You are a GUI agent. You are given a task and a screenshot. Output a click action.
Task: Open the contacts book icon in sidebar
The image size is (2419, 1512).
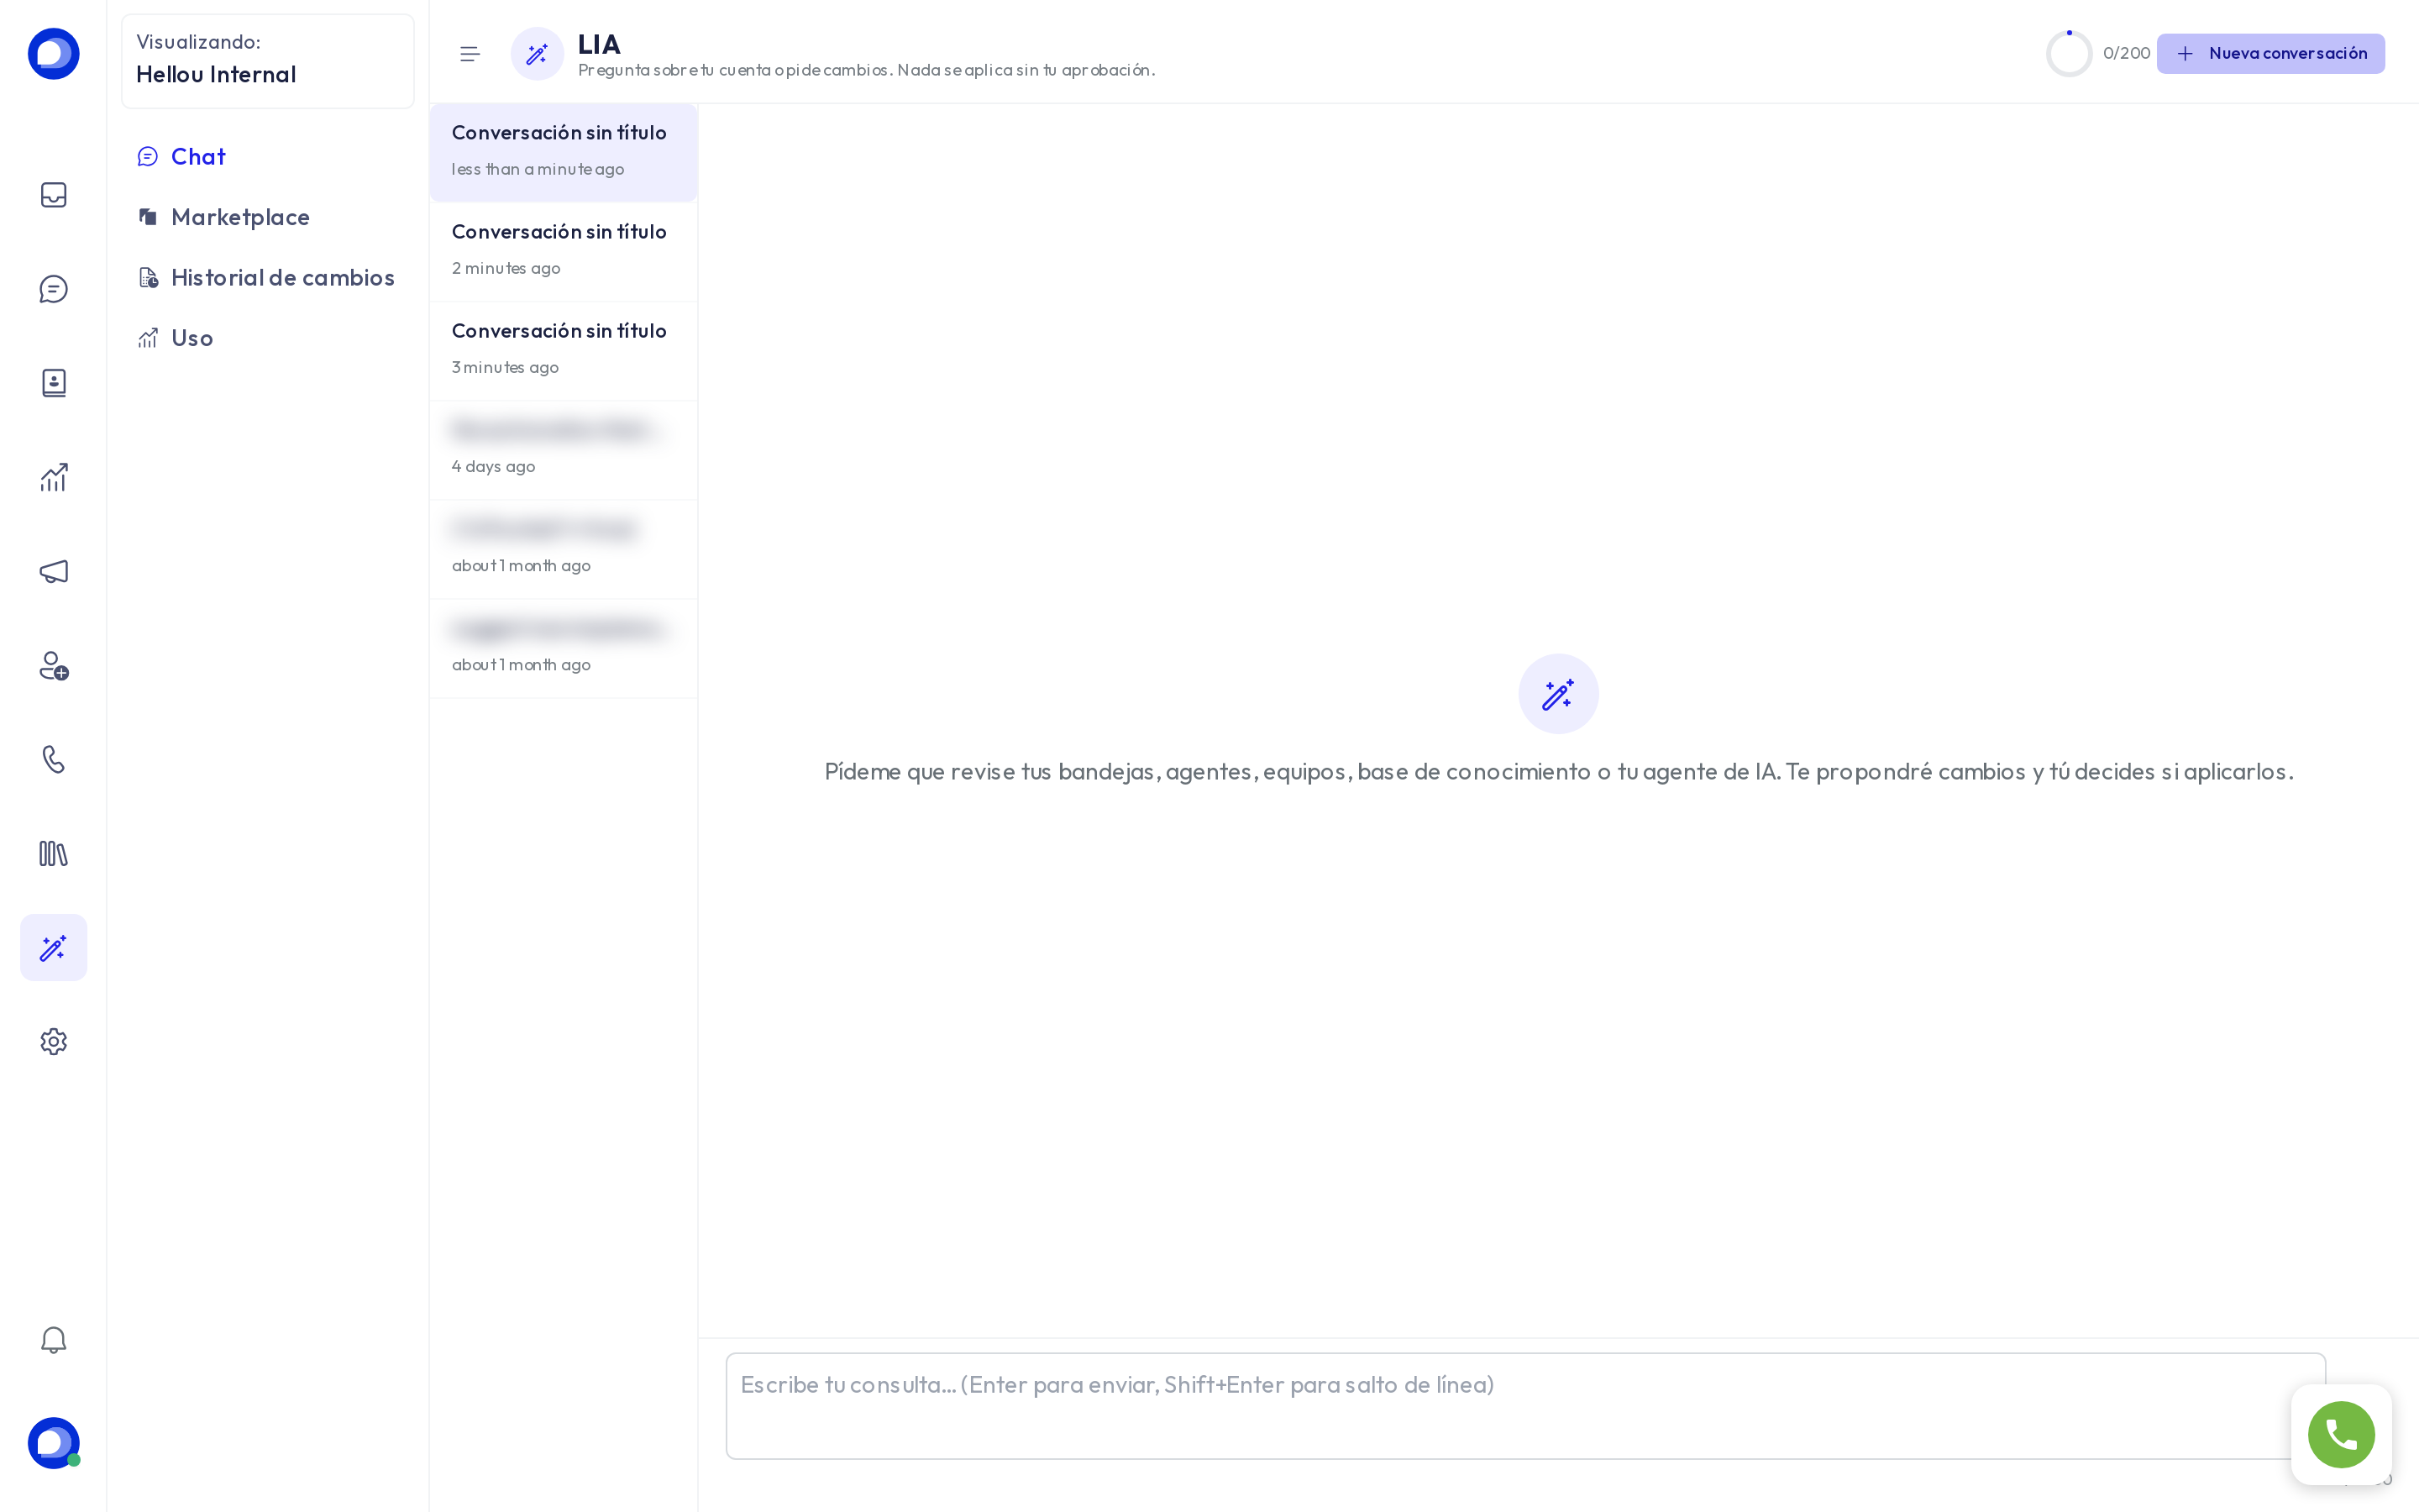tap(53, 383)
